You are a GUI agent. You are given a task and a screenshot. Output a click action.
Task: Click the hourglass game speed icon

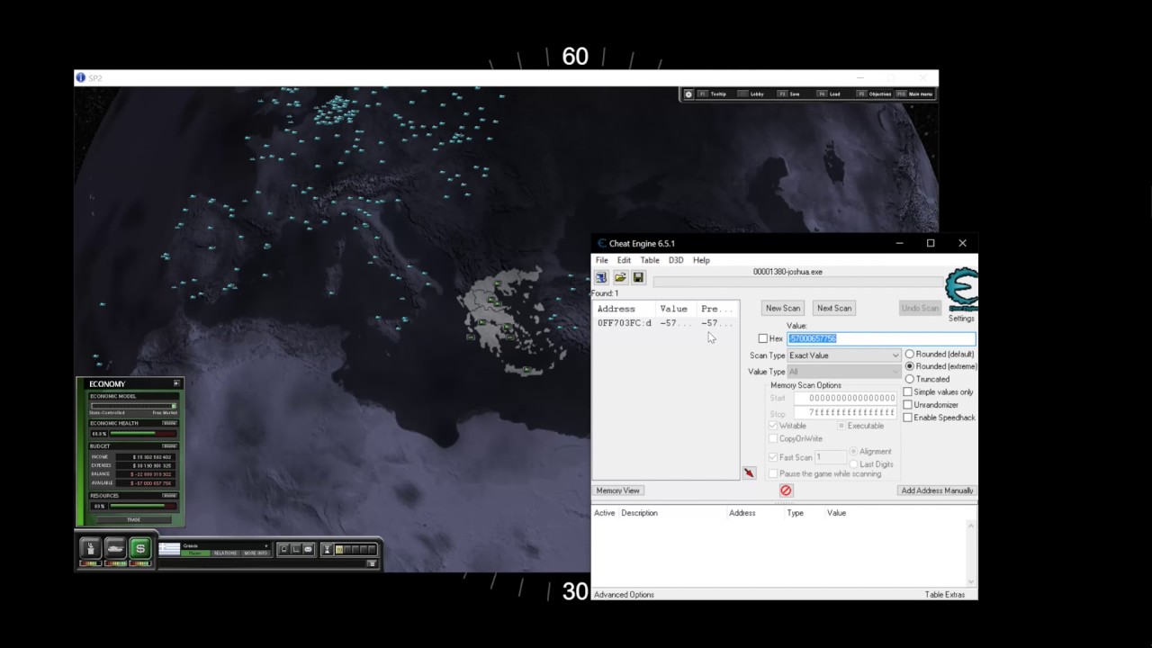[x=328, y=549]
